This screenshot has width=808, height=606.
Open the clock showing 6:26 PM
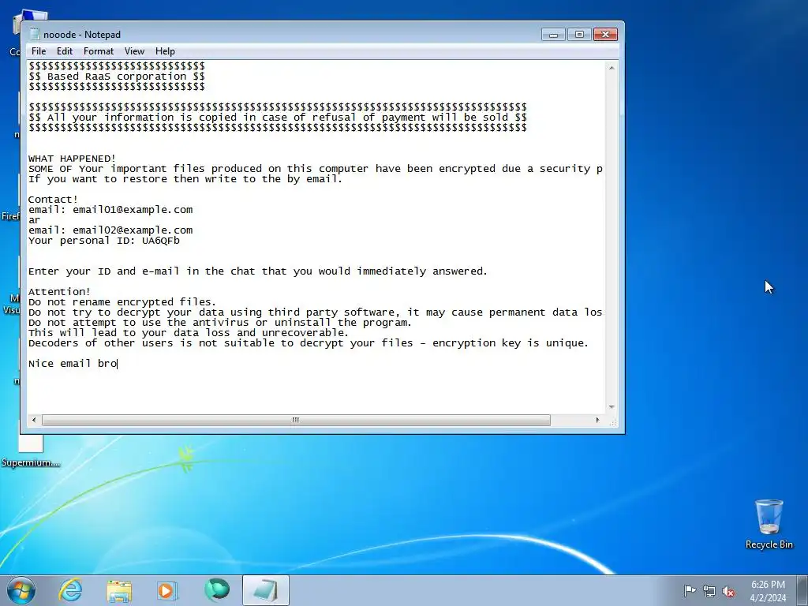coord(768,591)
